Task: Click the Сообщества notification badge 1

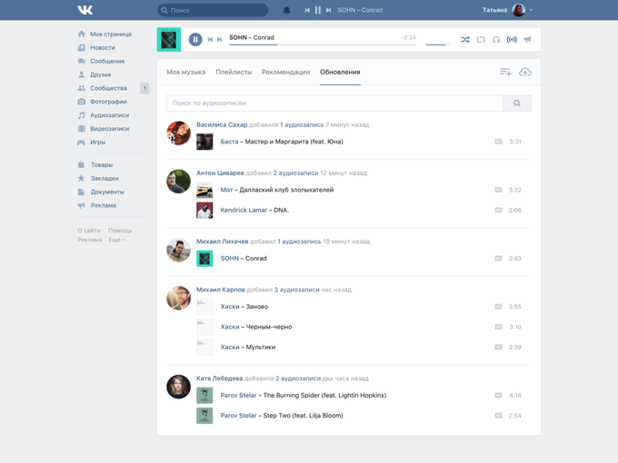Action: (145, 88)
